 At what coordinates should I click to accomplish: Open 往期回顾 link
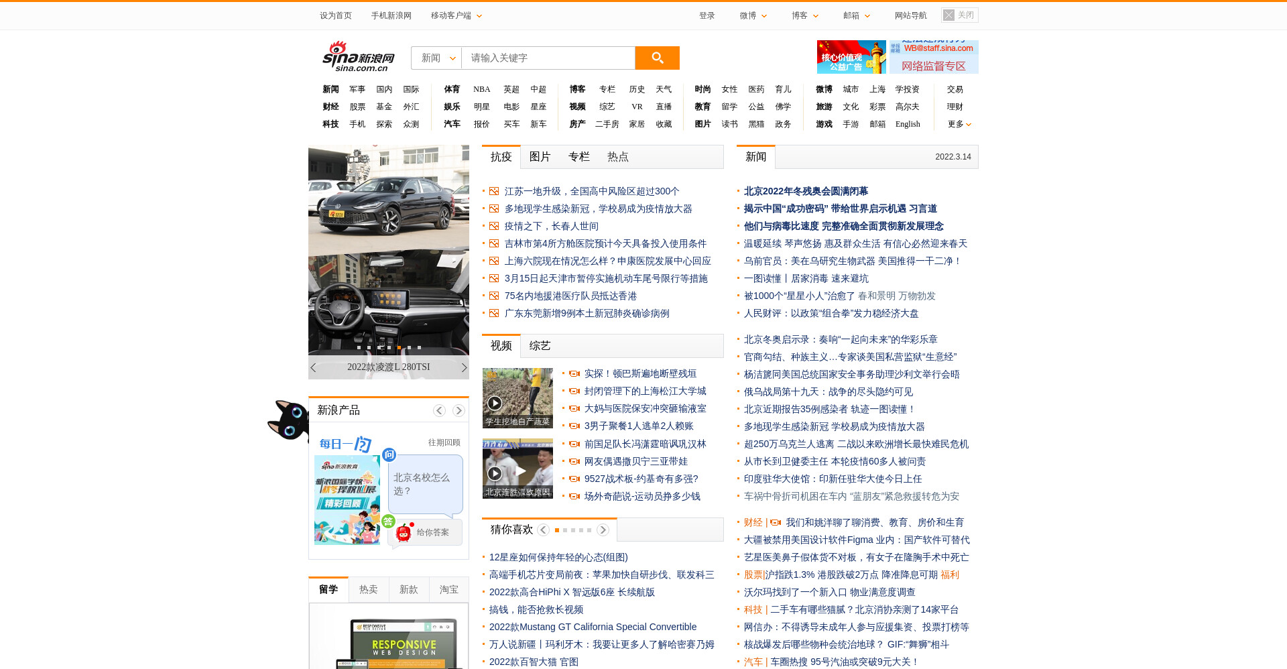pos(444,442)
